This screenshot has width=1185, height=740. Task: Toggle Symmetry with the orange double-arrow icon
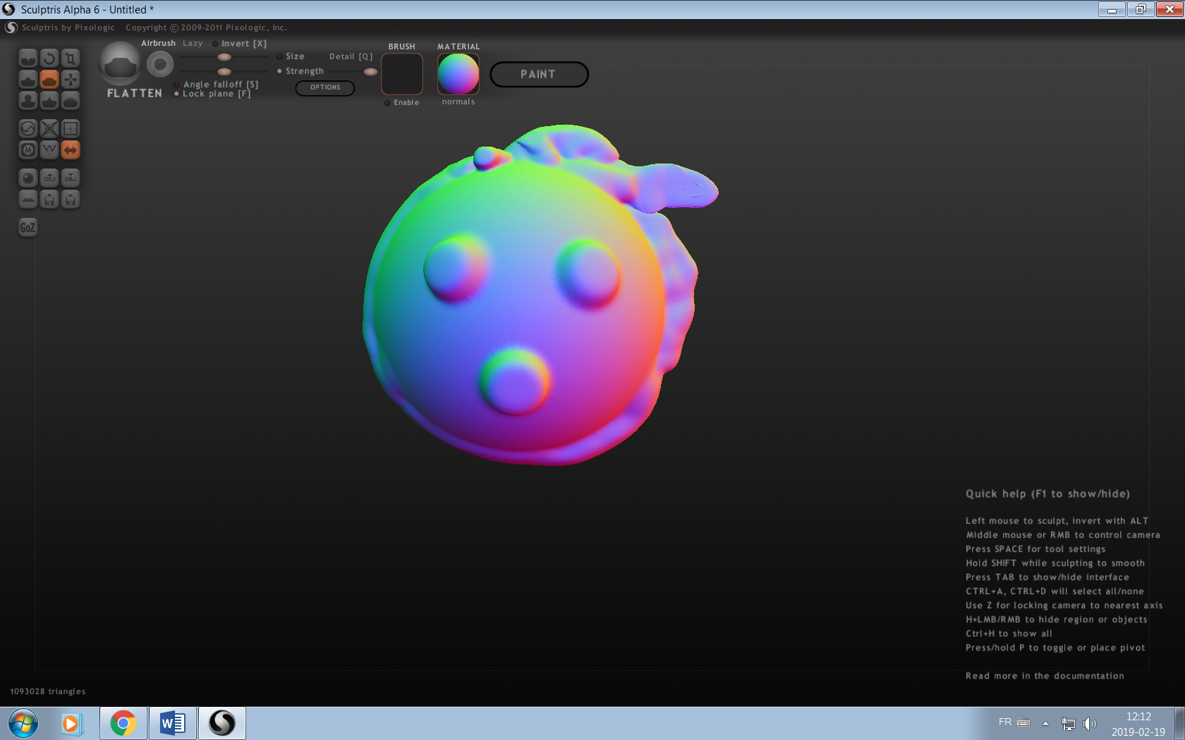click(71, 149)
